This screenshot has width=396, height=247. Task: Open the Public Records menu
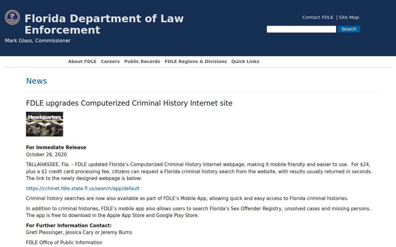pyautogui.click(x=142, y=61)
